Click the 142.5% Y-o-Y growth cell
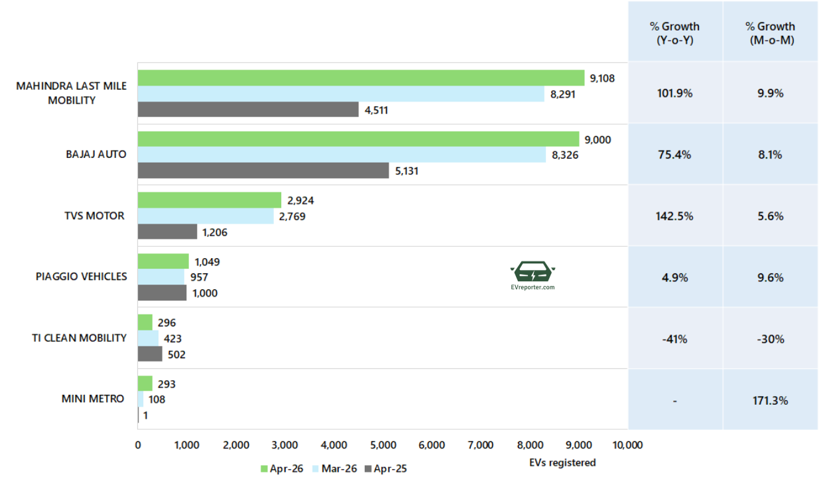The image size is (821, 479). [x=675, y=216]
